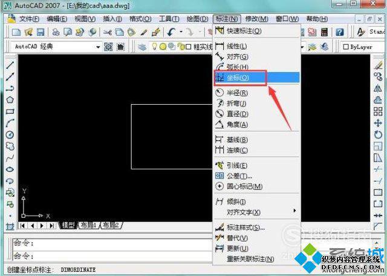This screenshot has height=276, width=387.
Task: Choose 重新关联标注(N) entry
Action: [256, 259]
